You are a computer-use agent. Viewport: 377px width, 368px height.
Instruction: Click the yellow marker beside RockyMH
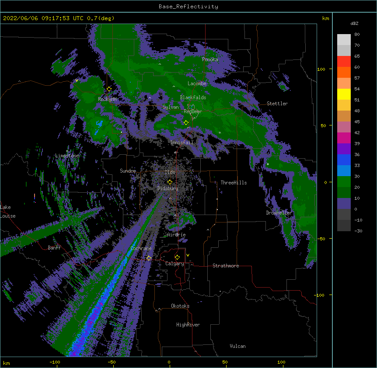(x=109, y=89)
